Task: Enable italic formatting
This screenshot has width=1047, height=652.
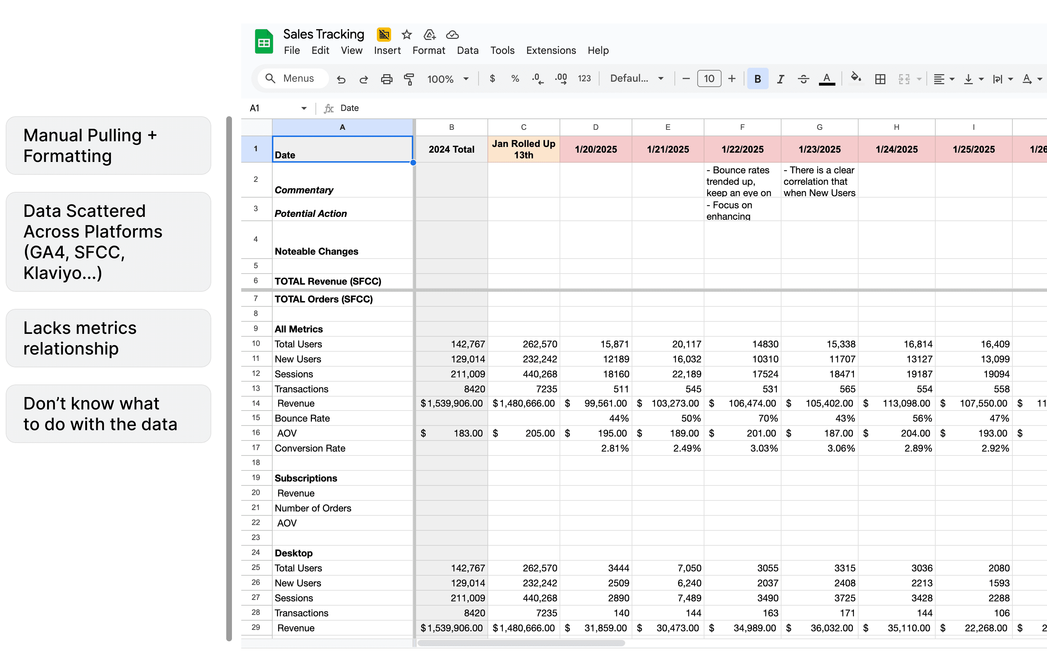Action: point(780,78)
